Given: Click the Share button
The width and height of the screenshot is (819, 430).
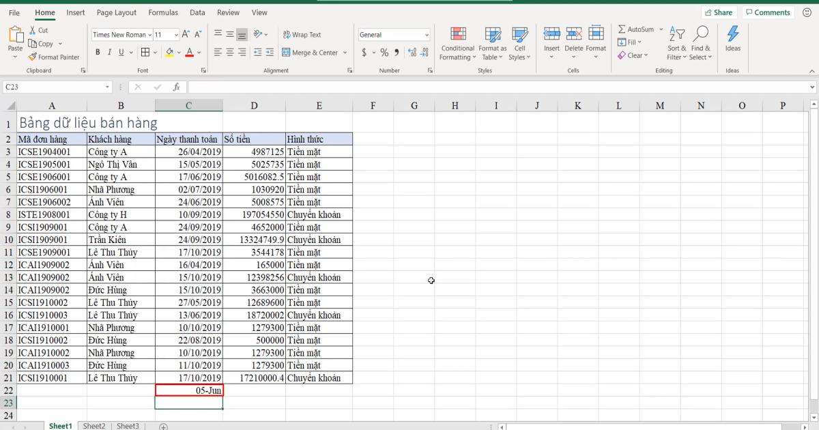Looking at the screenshot, I should coord(719,12).
